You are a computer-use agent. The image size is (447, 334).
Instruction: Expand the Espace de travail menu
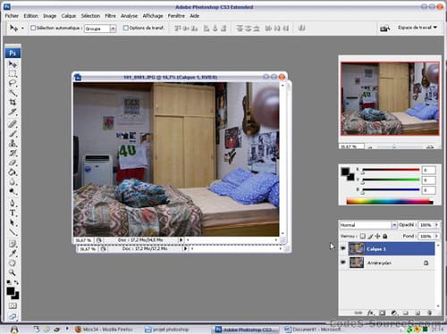[x=417, y=28]
